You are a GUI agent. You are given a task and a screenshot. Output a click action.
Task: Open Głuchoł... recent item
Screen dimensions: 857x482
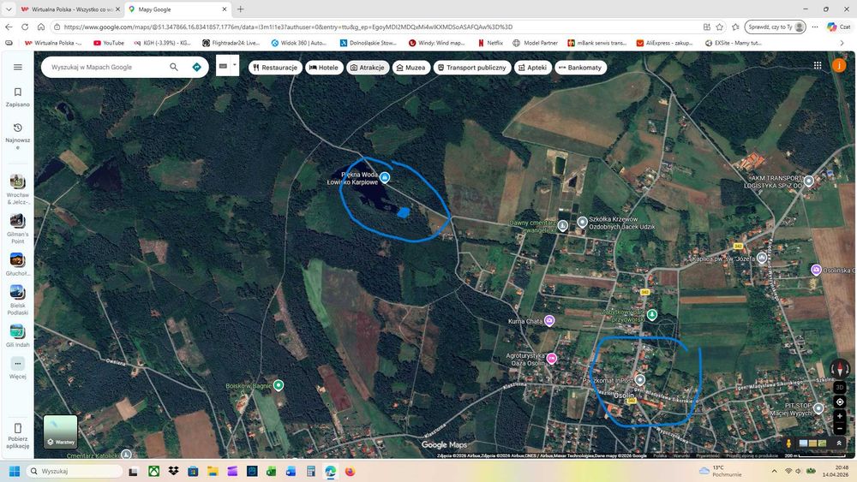(x=17, y=265)
